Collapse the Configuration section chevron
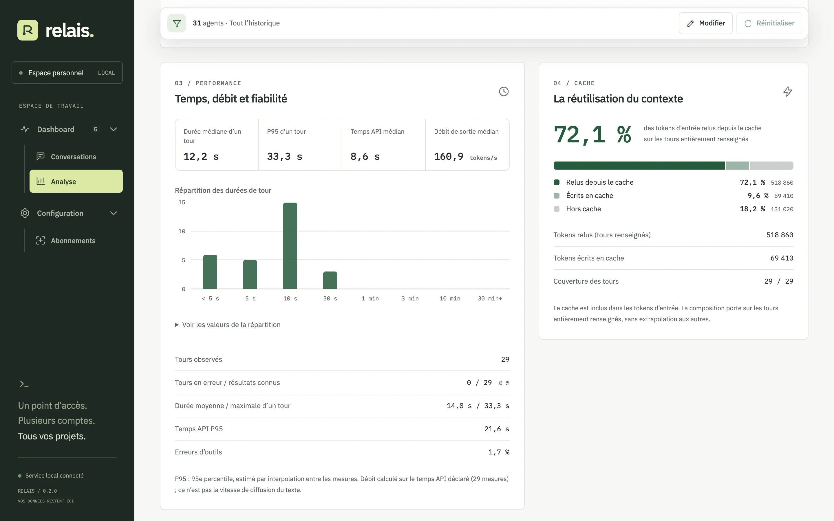 click(114, 213)
